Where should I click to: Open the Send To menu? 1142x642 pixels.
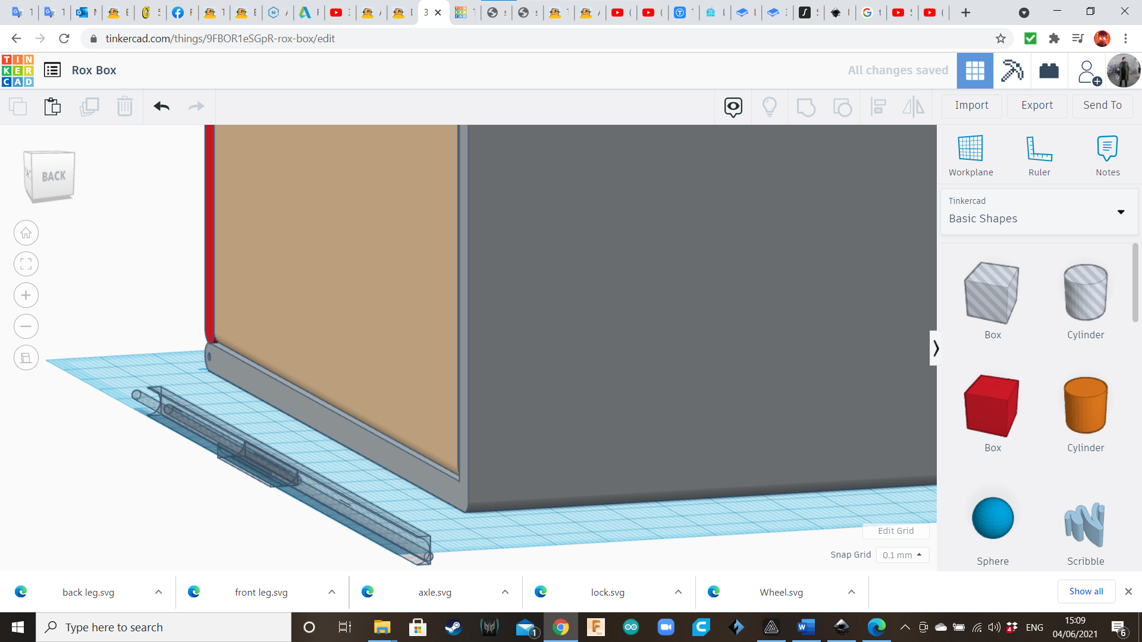[x=1102, y=105]
